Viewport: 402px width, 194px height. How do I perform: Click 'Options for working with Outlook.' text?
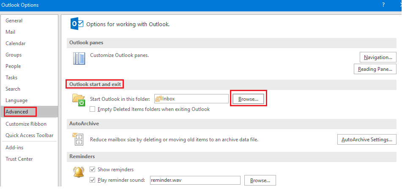(x=128, y=24)
